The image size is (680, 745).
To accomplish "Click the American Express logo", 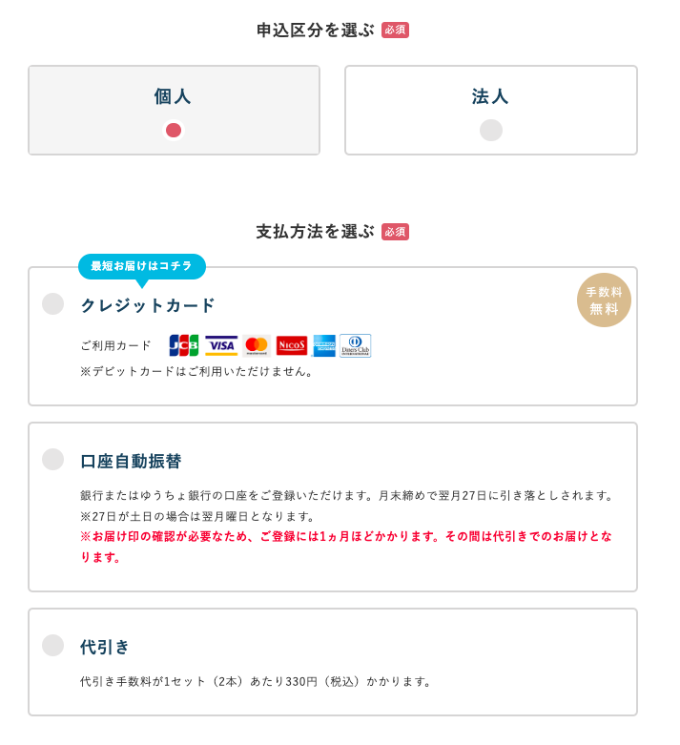I will 324,345.
